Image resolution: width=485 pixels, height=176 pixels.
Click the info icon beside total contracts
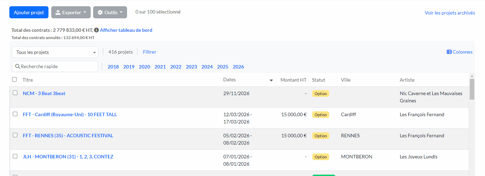point(97,30)
